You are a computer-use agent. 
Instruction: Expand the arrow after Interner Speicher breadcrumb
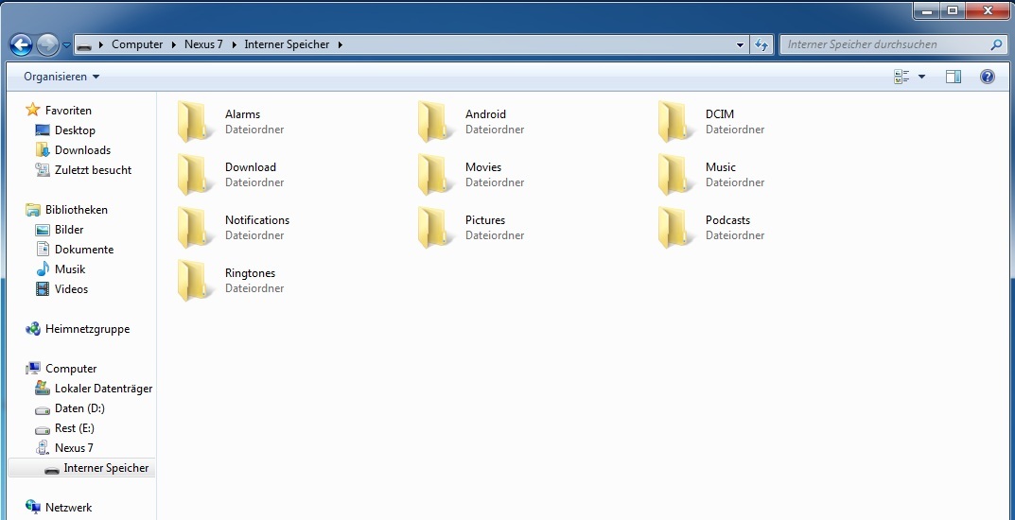tap(341, 44)
